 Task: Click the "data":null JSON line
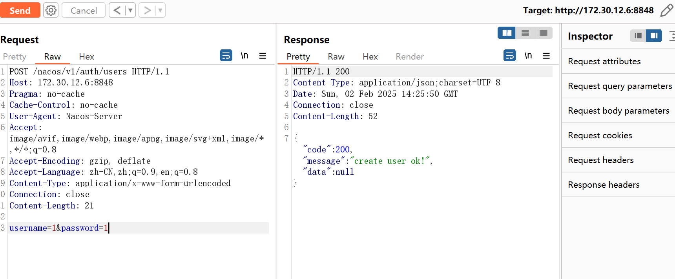click(x=328, y=172)
